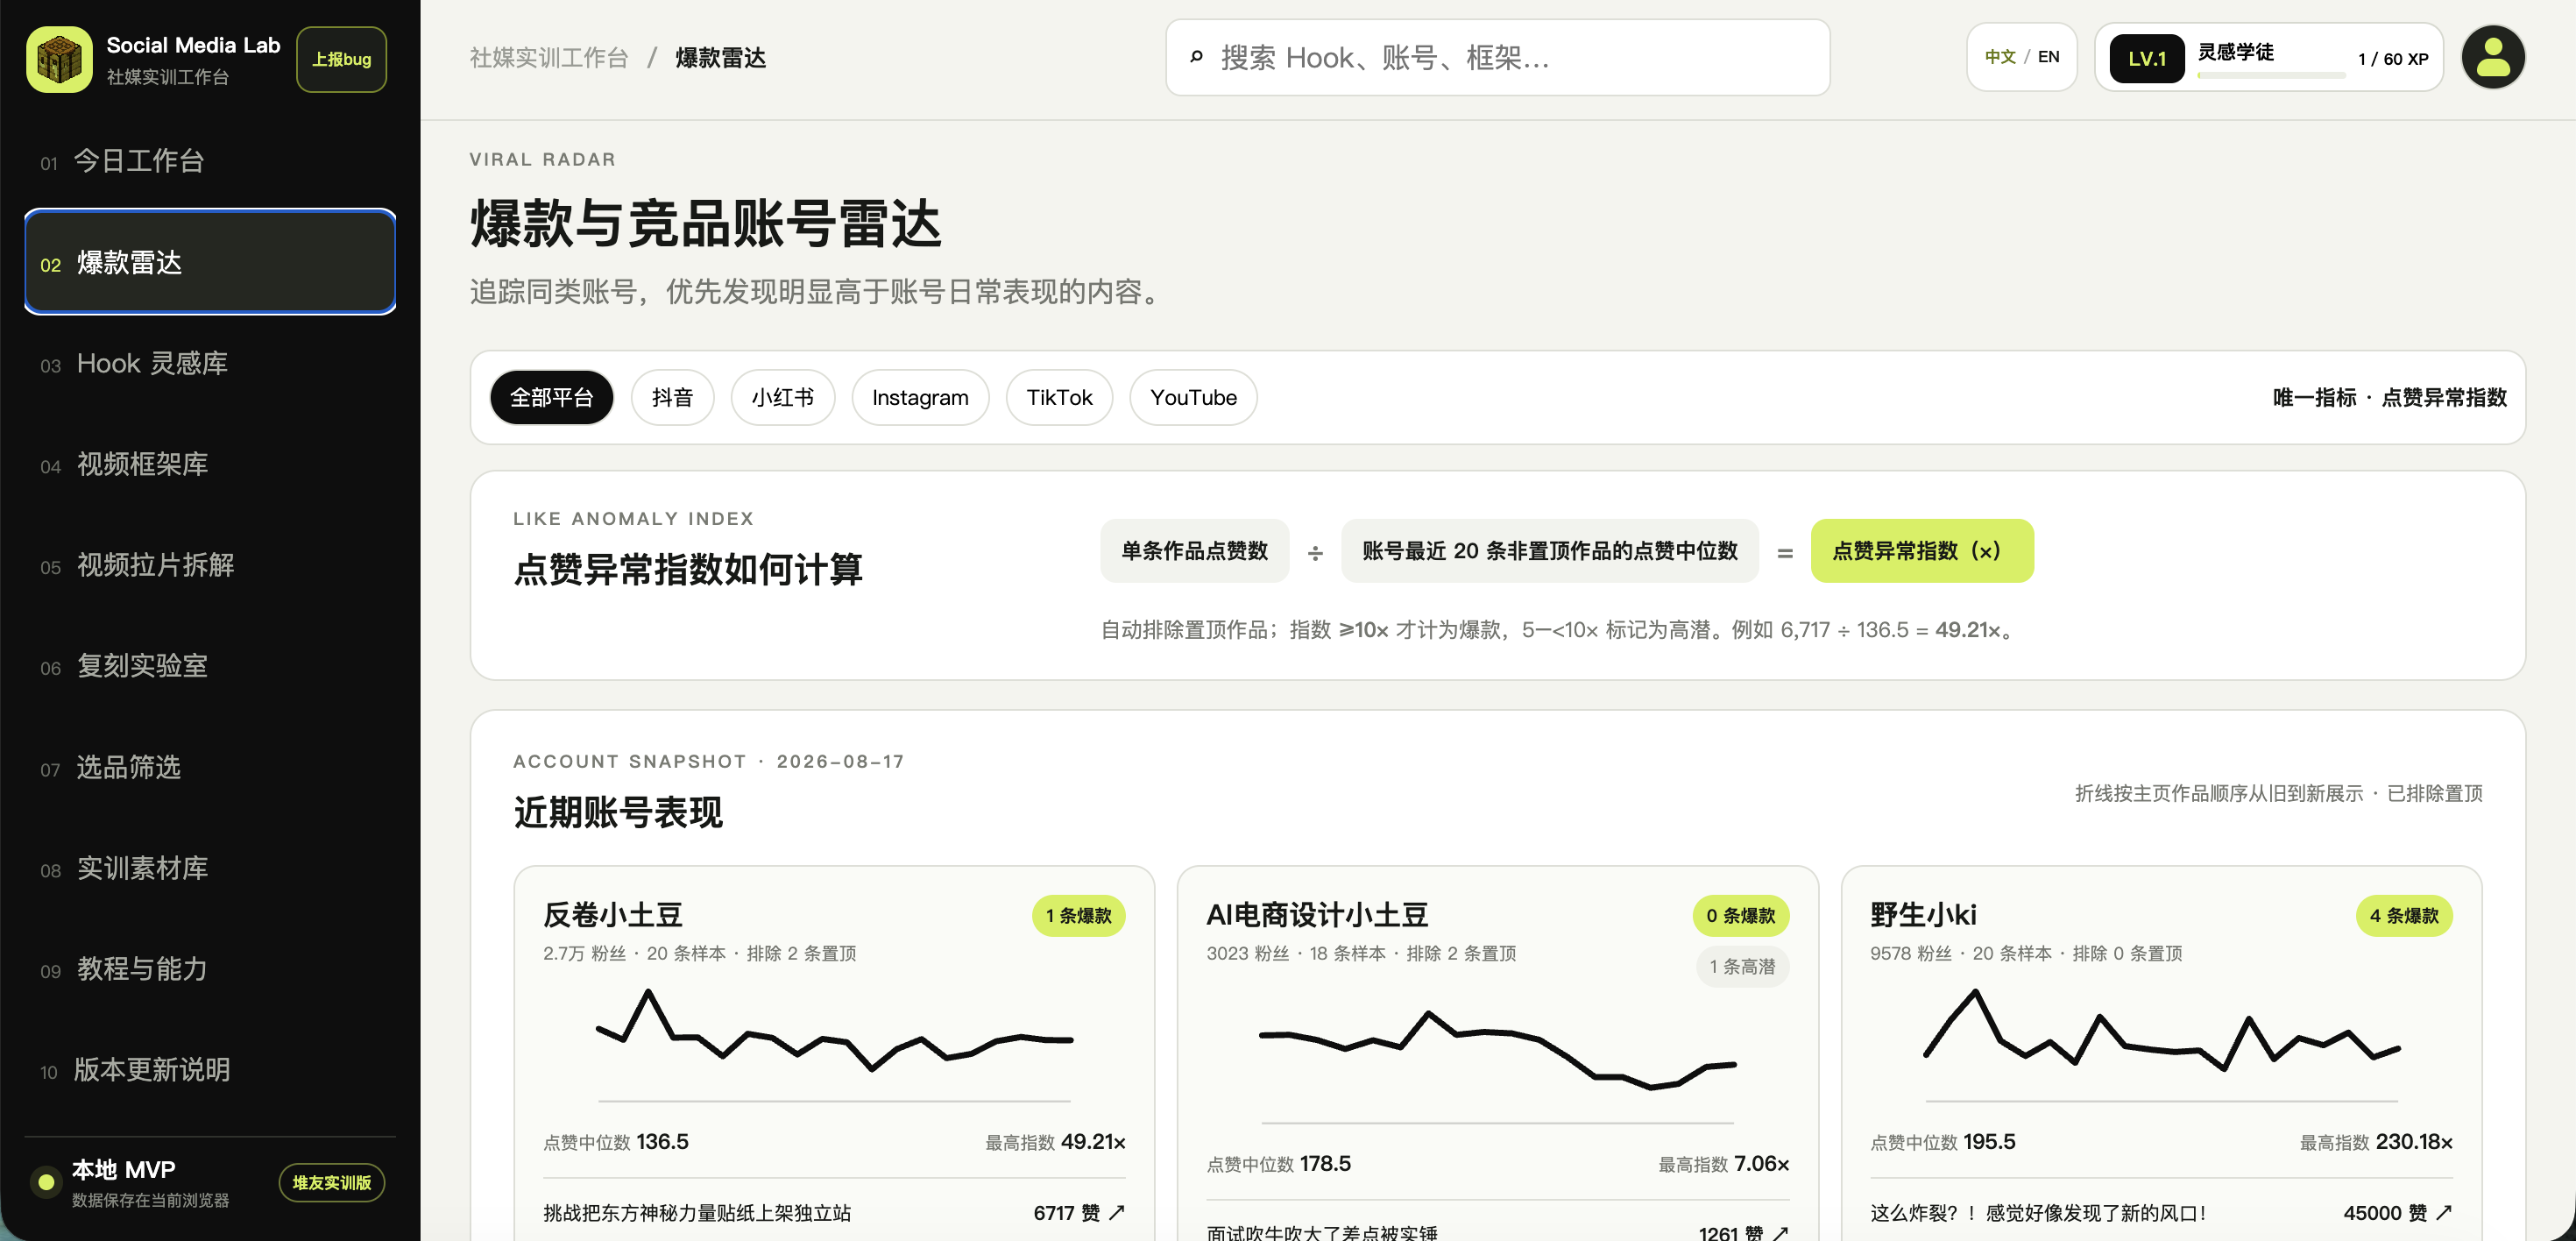2576x1241 pixels.
Task: Open 选品筛选 sidebar item
Action: 210,767
